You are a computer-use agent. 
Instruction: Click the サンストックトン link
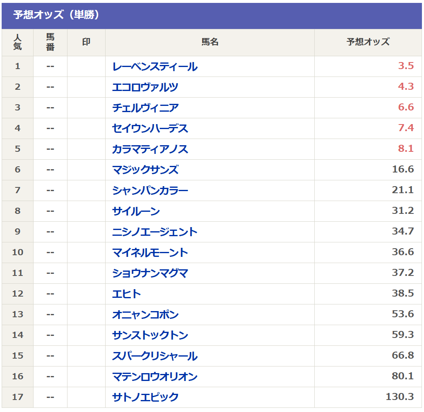(150, 335)
